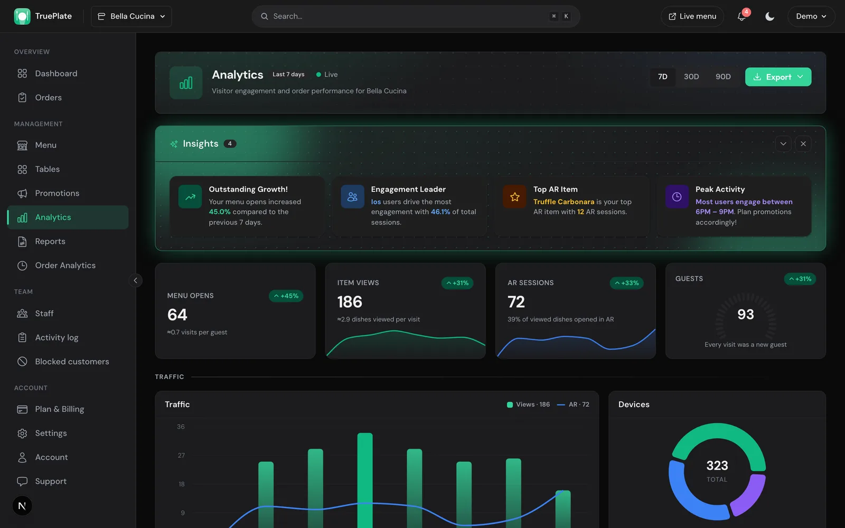Click the Account person icon

[x=22, y=457]
